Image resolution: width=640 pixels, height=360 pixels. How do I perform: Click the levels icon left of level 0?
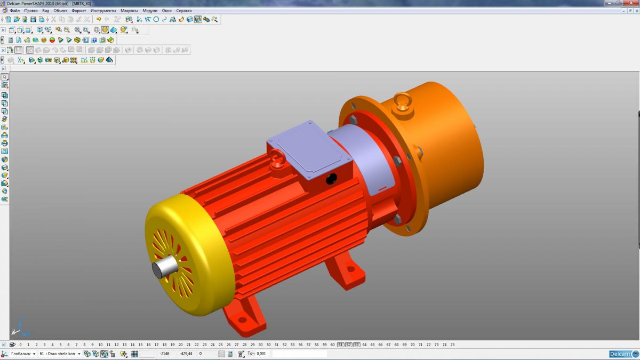pos(12,345)
